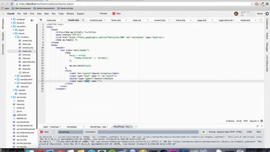Change the Apache httpd runner selection
270x152 pixels.
tap(225, 132)
